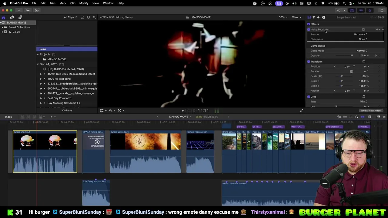
Task: Select the MPAA X Rating Ban clip
Action: 94,151
